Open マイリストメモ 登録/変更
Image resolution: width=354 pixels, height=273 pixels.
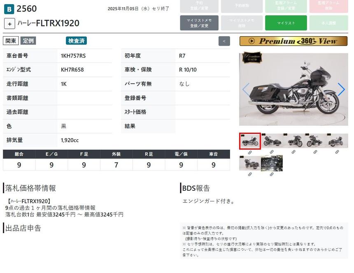[199, 23]
